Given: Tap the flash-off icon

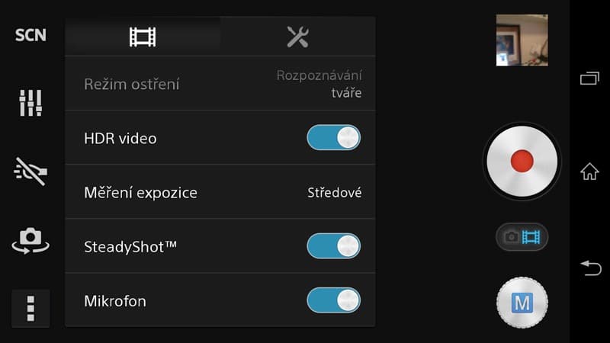Looking at the screenshot, I should 30,171.
